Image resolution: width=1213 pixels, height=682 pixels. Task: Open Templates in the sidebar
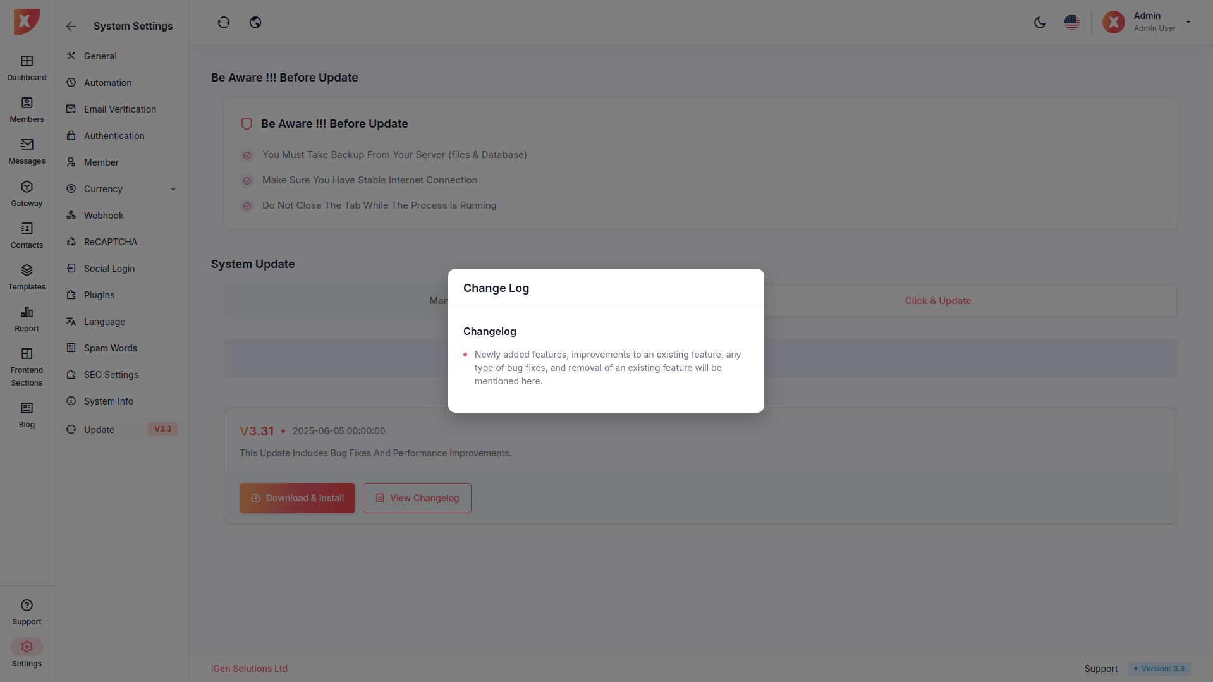pyautogui.click(x=27, y=277)
